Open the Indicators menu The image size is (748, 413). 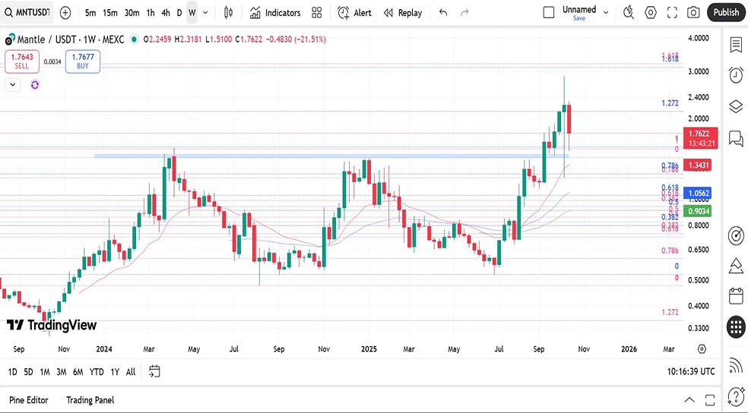click(x=275, y=12)
